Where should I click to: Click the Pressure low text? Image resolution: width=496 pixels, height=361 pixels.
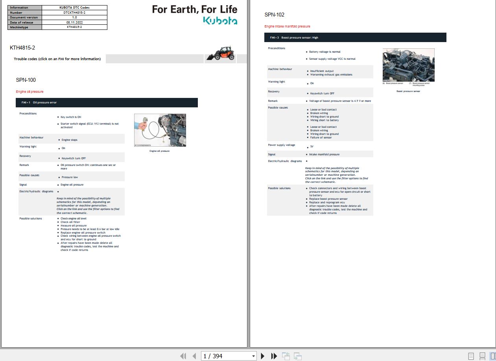pyautogui.click(x=70, y=177)
